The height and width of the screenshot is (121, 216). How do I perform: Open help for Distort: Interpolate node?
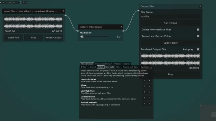click(121, 27)
